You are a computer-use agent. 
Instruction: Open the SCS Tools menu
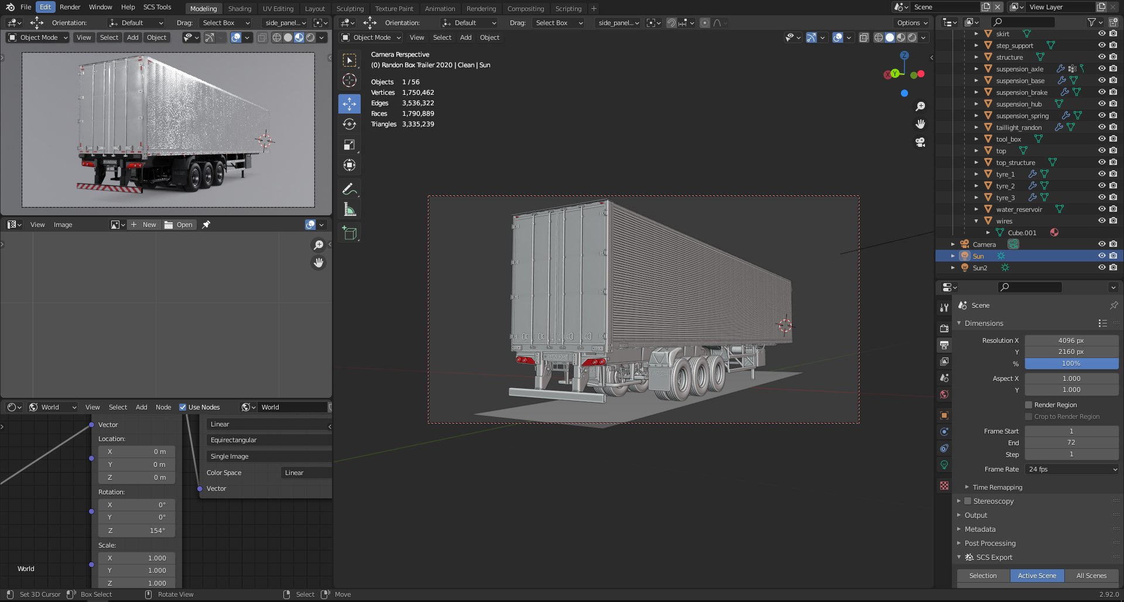coord(157,7)
